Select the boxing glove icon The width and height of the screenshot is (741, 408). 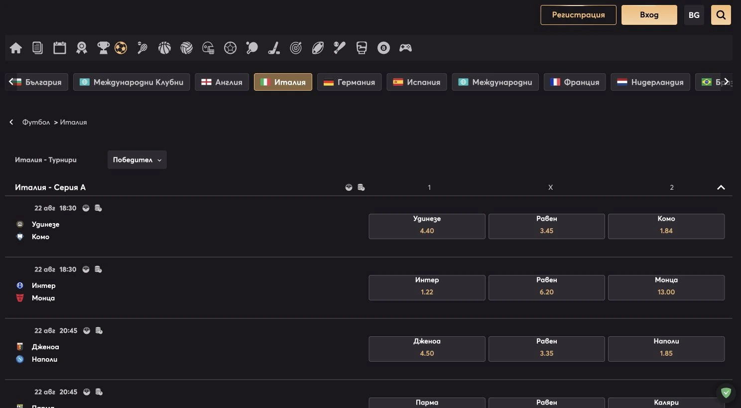coord(362,48)
